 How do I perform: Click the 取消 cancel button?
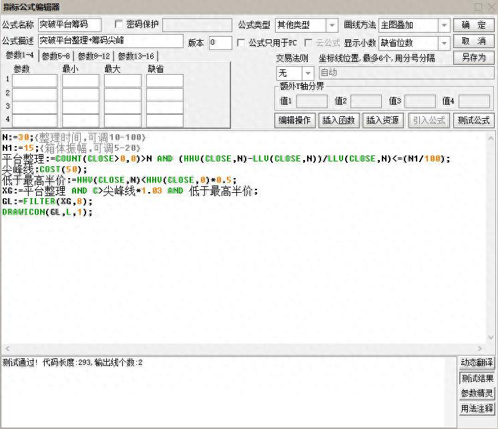pyautogui.click(x=473, y=41)
